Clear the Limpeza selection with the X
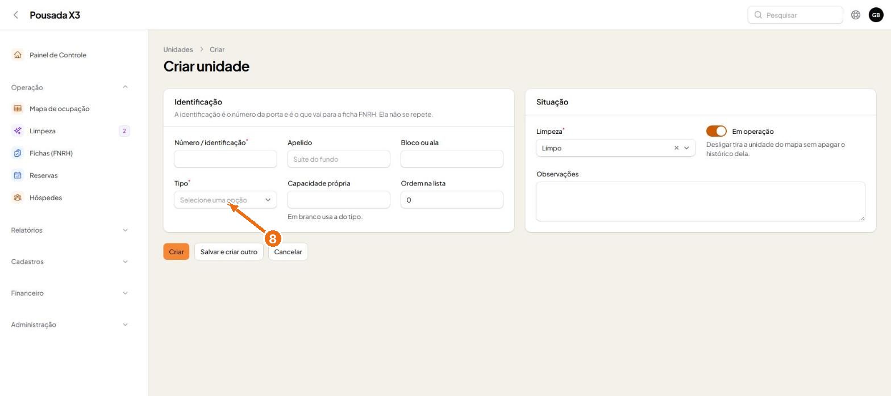Screen dimensions: 891x396 pyautogui.click(x=676, y=148)
